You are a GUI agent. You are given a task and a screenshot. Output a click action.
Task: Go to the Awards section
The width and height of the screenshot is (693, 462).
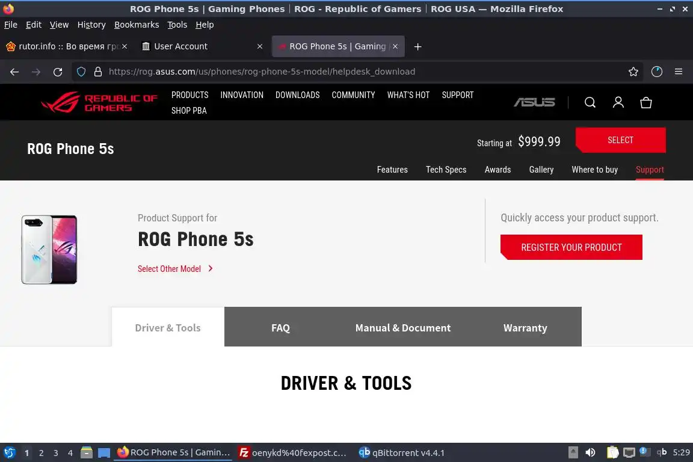click(x=497, y=170)
